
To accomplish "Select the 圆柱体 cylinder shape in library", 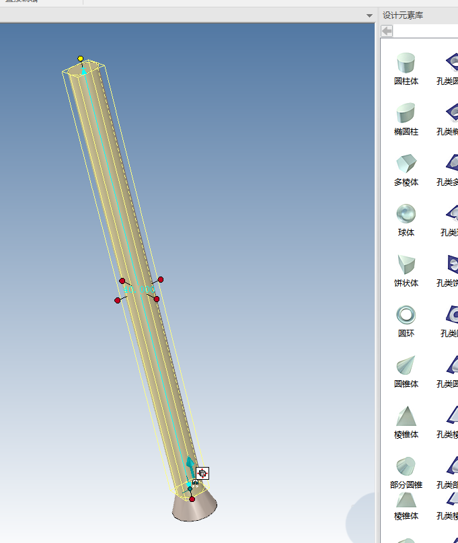I will point(406,69).
